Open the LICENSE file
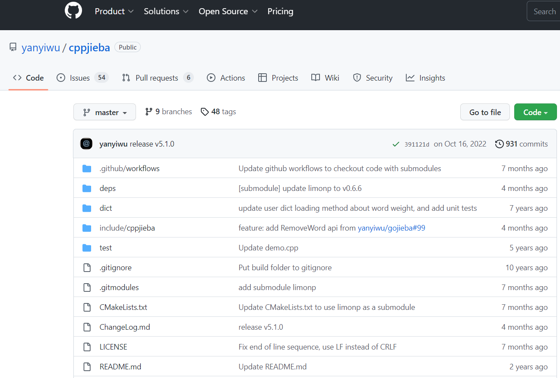560x378 pixels. click(x=114, y=347)
